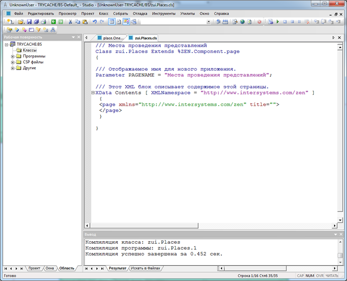Start debugging with green play arrow
347x281 pixels.
[278, 22]
